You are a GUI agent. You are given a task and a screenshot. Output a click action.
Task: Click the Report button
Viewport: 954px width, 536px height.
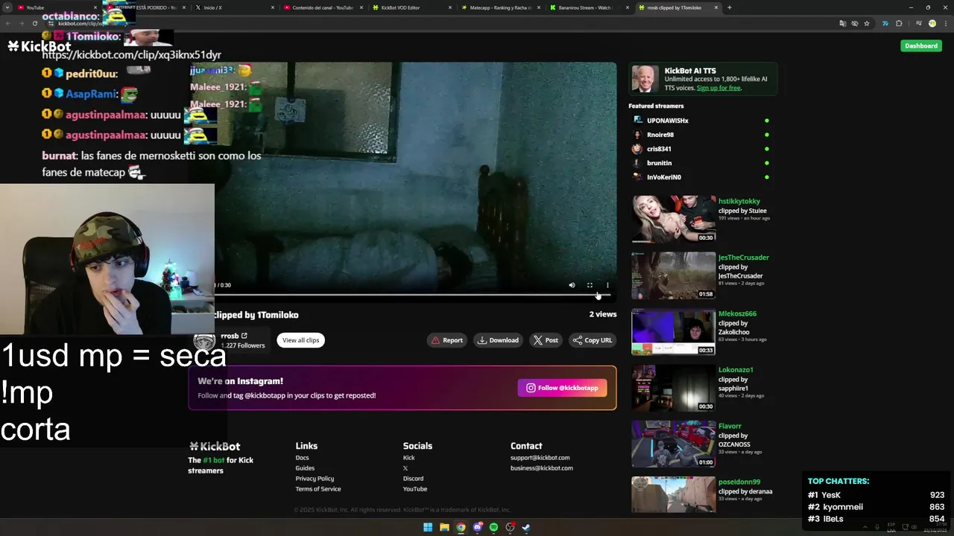[x=447, y=340]
